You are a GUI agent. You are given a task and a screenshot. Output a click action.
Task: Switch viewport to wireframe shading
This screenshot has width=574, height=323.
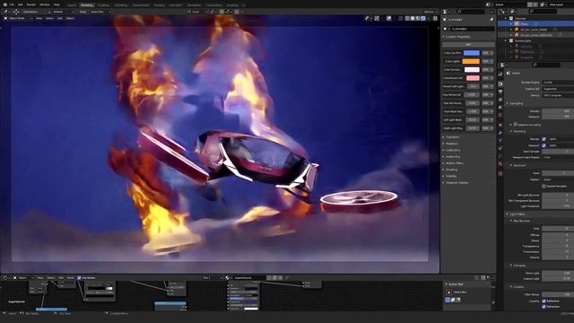407,18
